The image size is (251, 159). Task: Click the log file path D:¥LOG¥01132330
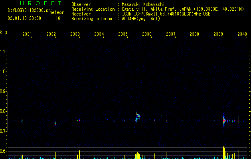tap(29, 10)
